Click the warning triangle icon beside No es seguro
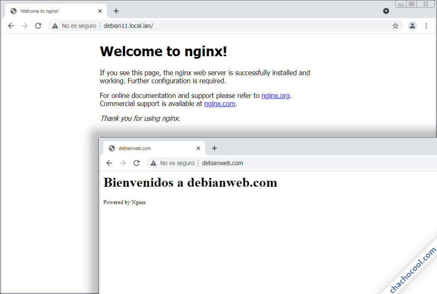This screenshot has width=437, height=294. pos(55,26)
